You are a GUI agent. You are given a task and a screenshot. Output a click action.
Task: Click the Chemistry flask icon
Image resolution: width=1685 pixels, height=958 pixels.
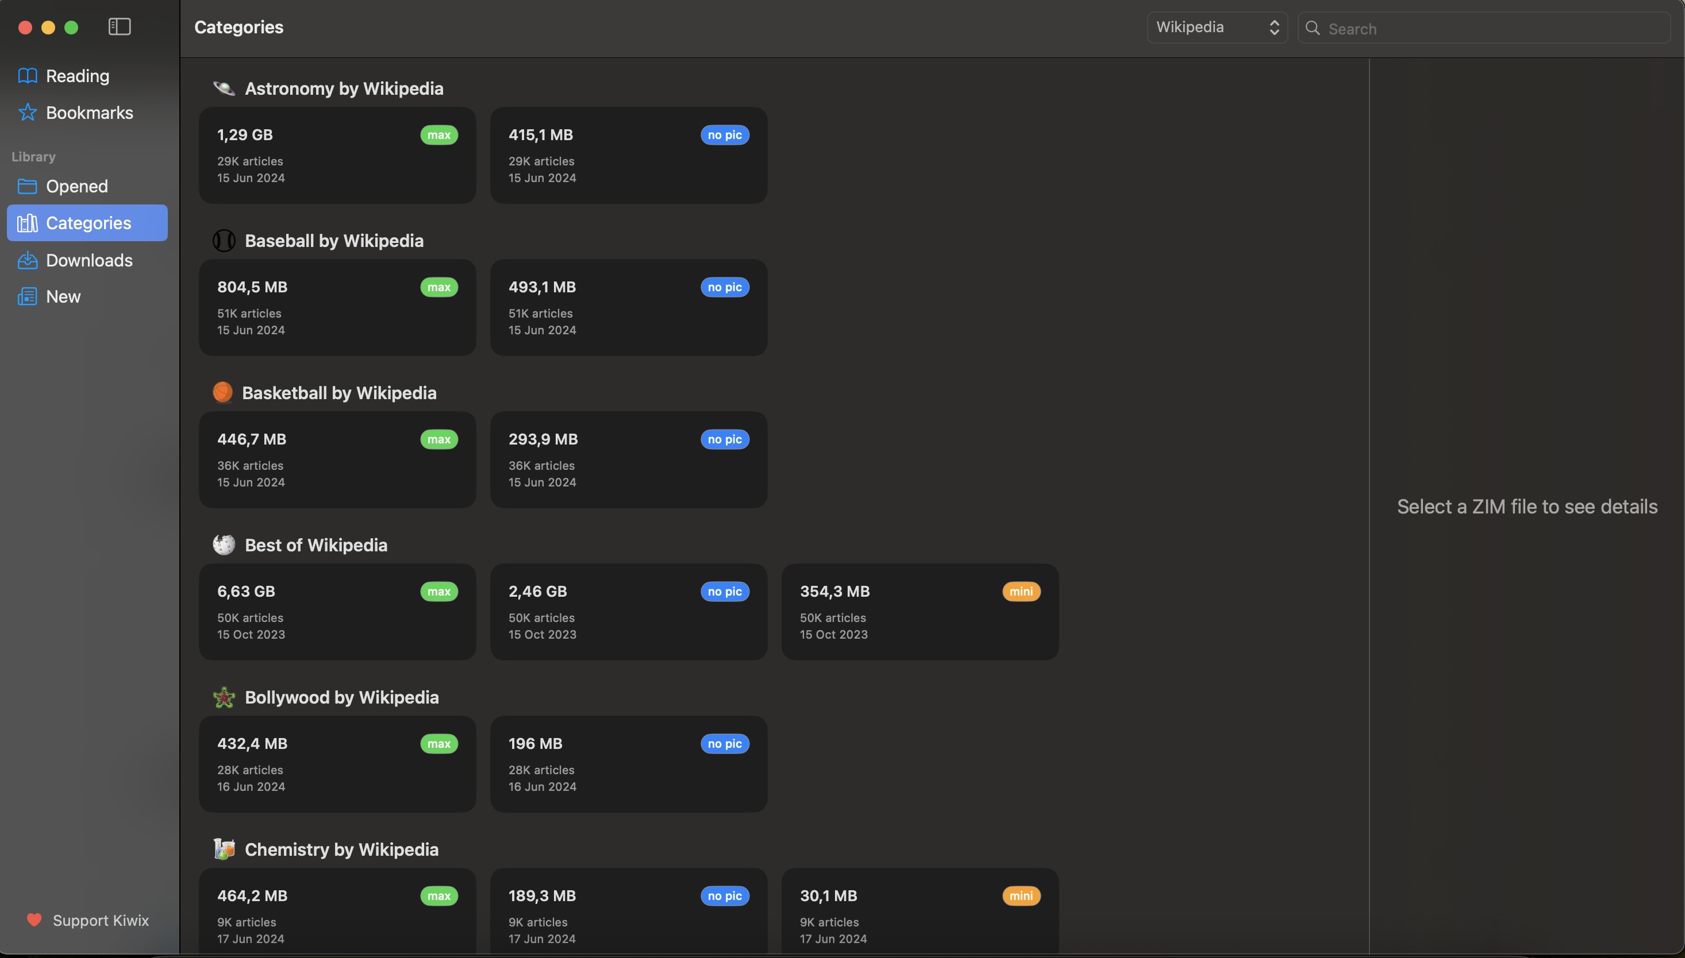point(224,849)
